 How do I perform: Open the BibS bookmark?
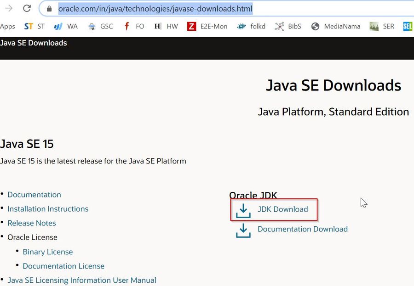pyautogui.click(x=288, y=26)
